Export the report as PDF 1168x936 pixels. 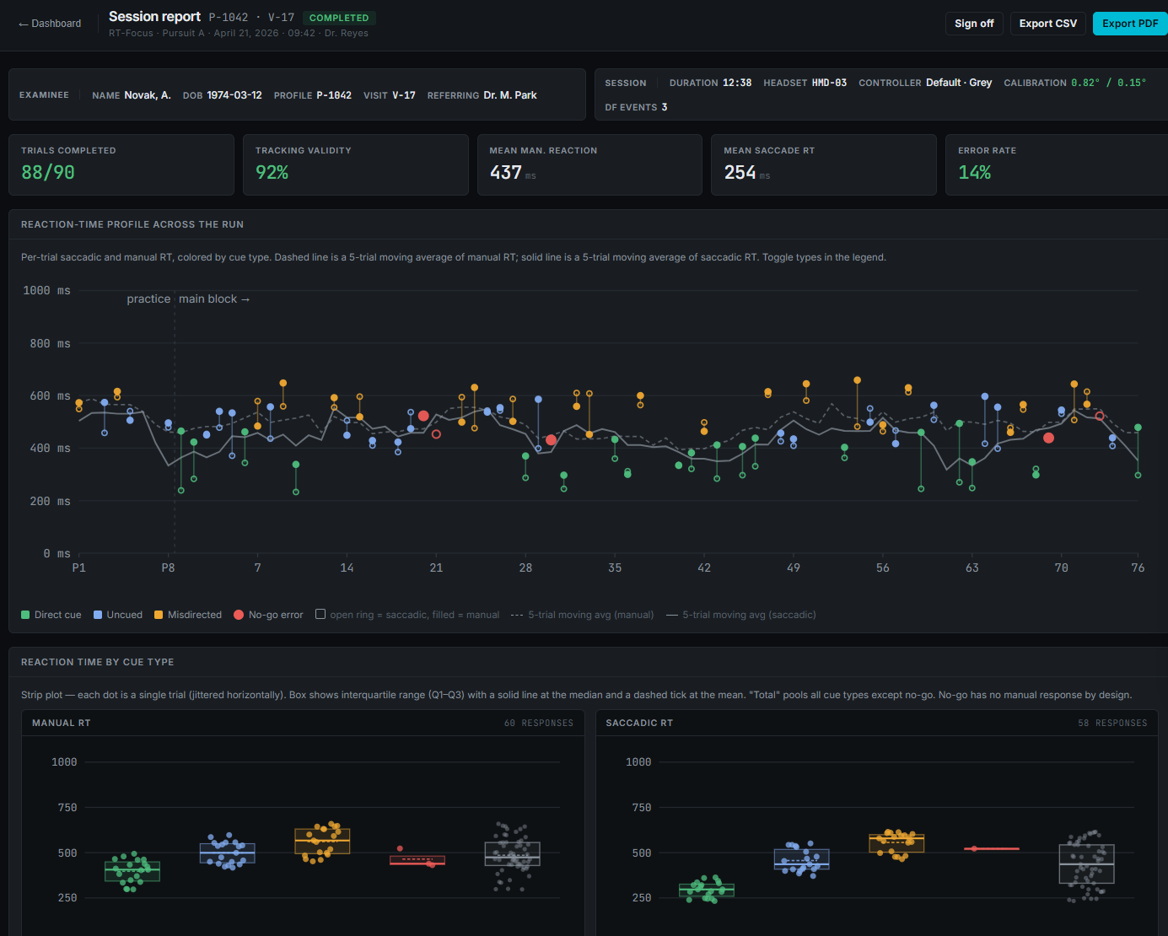1130,24
